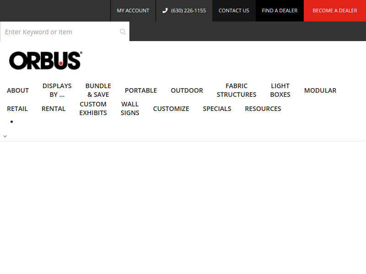Click the Orbus logo
This screenshot has height=274, width=366.
pos(46,61)
